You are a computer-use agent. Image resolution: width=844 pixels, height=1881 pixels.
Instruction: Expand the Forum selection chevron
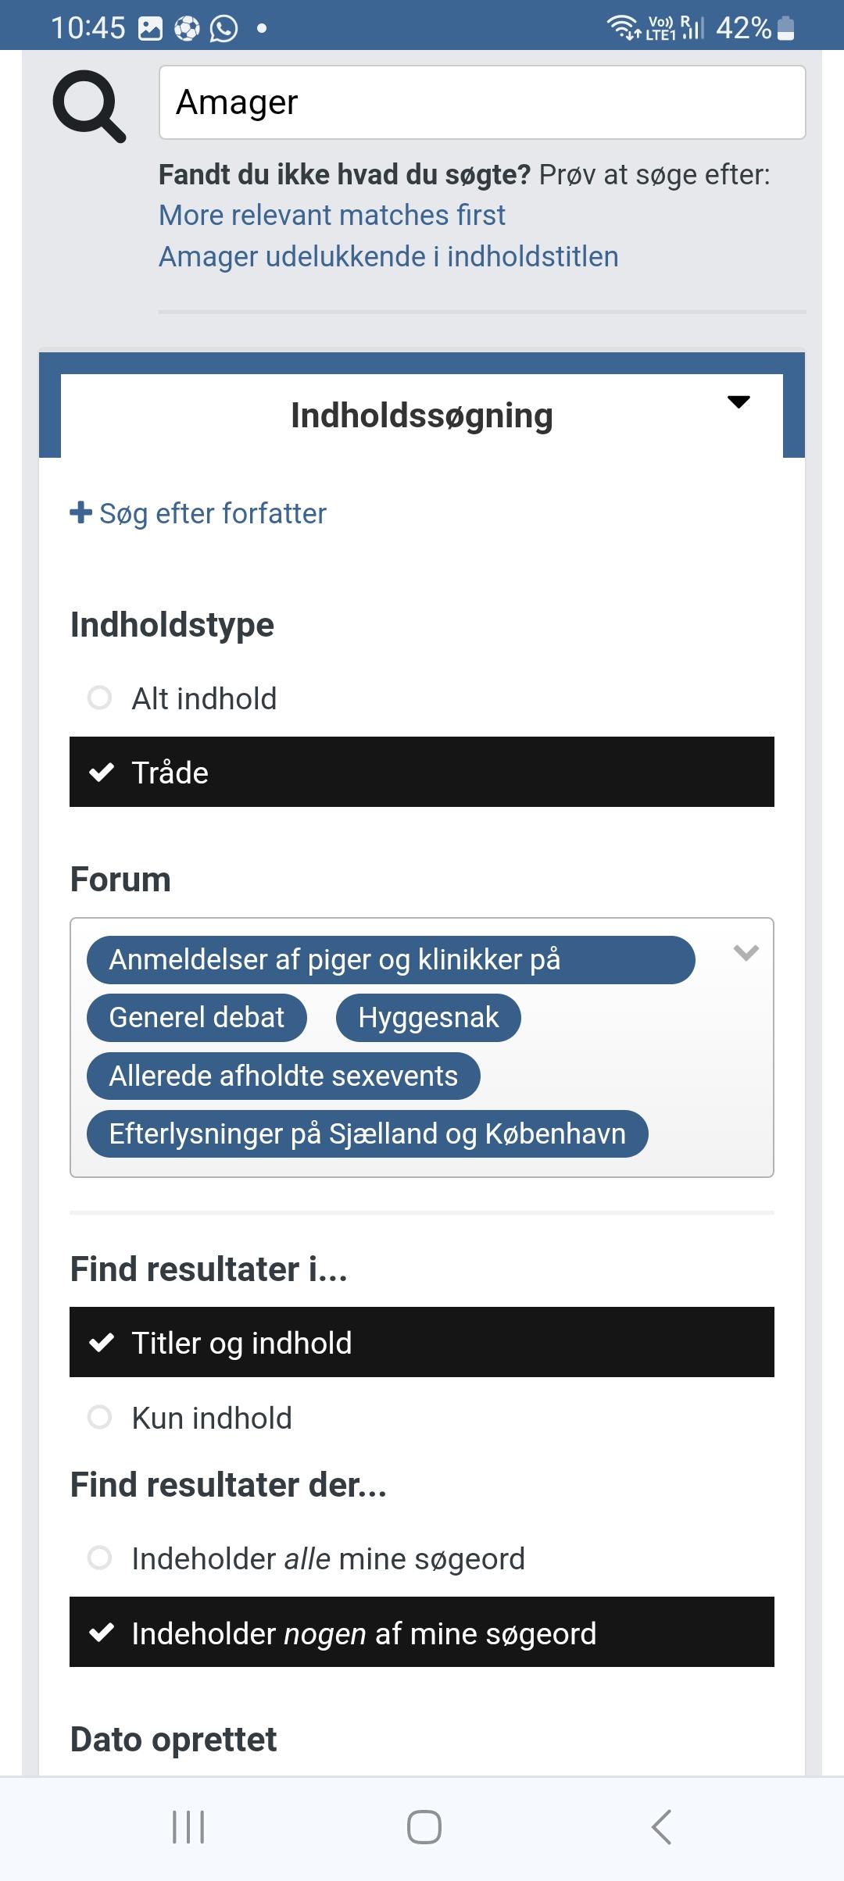pyautogui.click(x=746, y=952)
